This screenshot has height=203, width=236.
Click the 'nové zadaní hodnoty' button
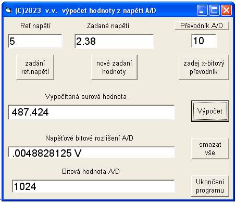(114, 67)
